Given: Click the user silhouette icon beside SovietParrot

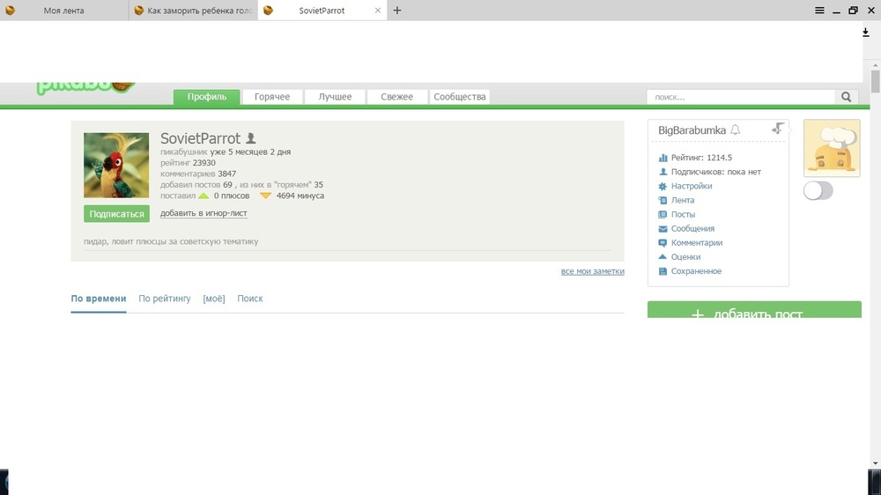Looking at the screenshot, I should click(251, 138).
